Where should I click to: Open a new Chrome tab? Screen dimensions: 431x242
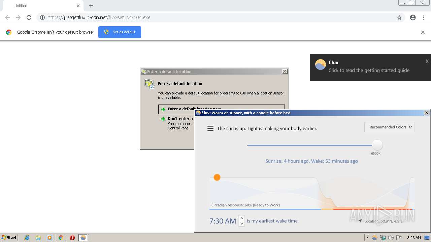[x=91, y=6]
